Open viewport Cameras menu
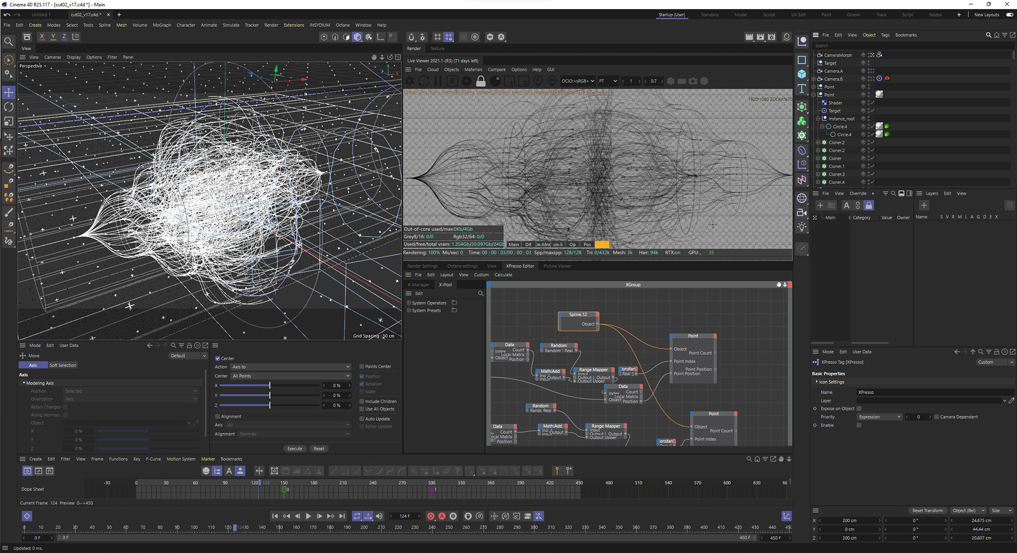The image size is (1017, 553). point(52,57)
